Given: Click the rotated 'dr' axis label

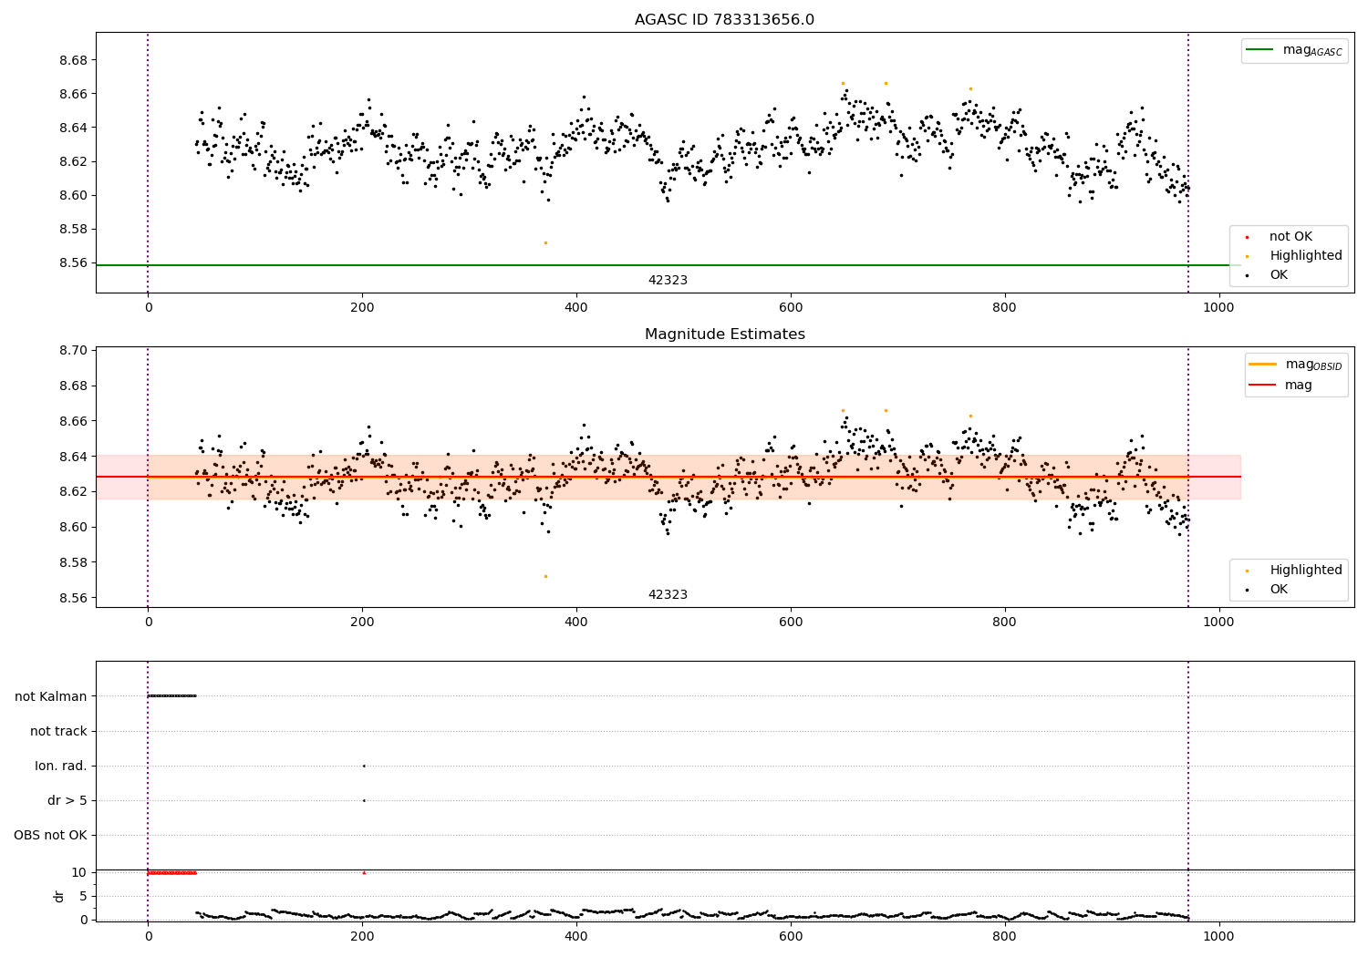Looking at the screenshot, I should click(x=59, y=896).
